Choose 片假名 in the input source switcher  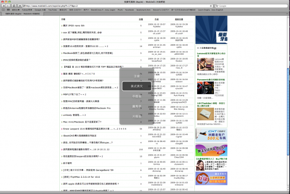137,116
